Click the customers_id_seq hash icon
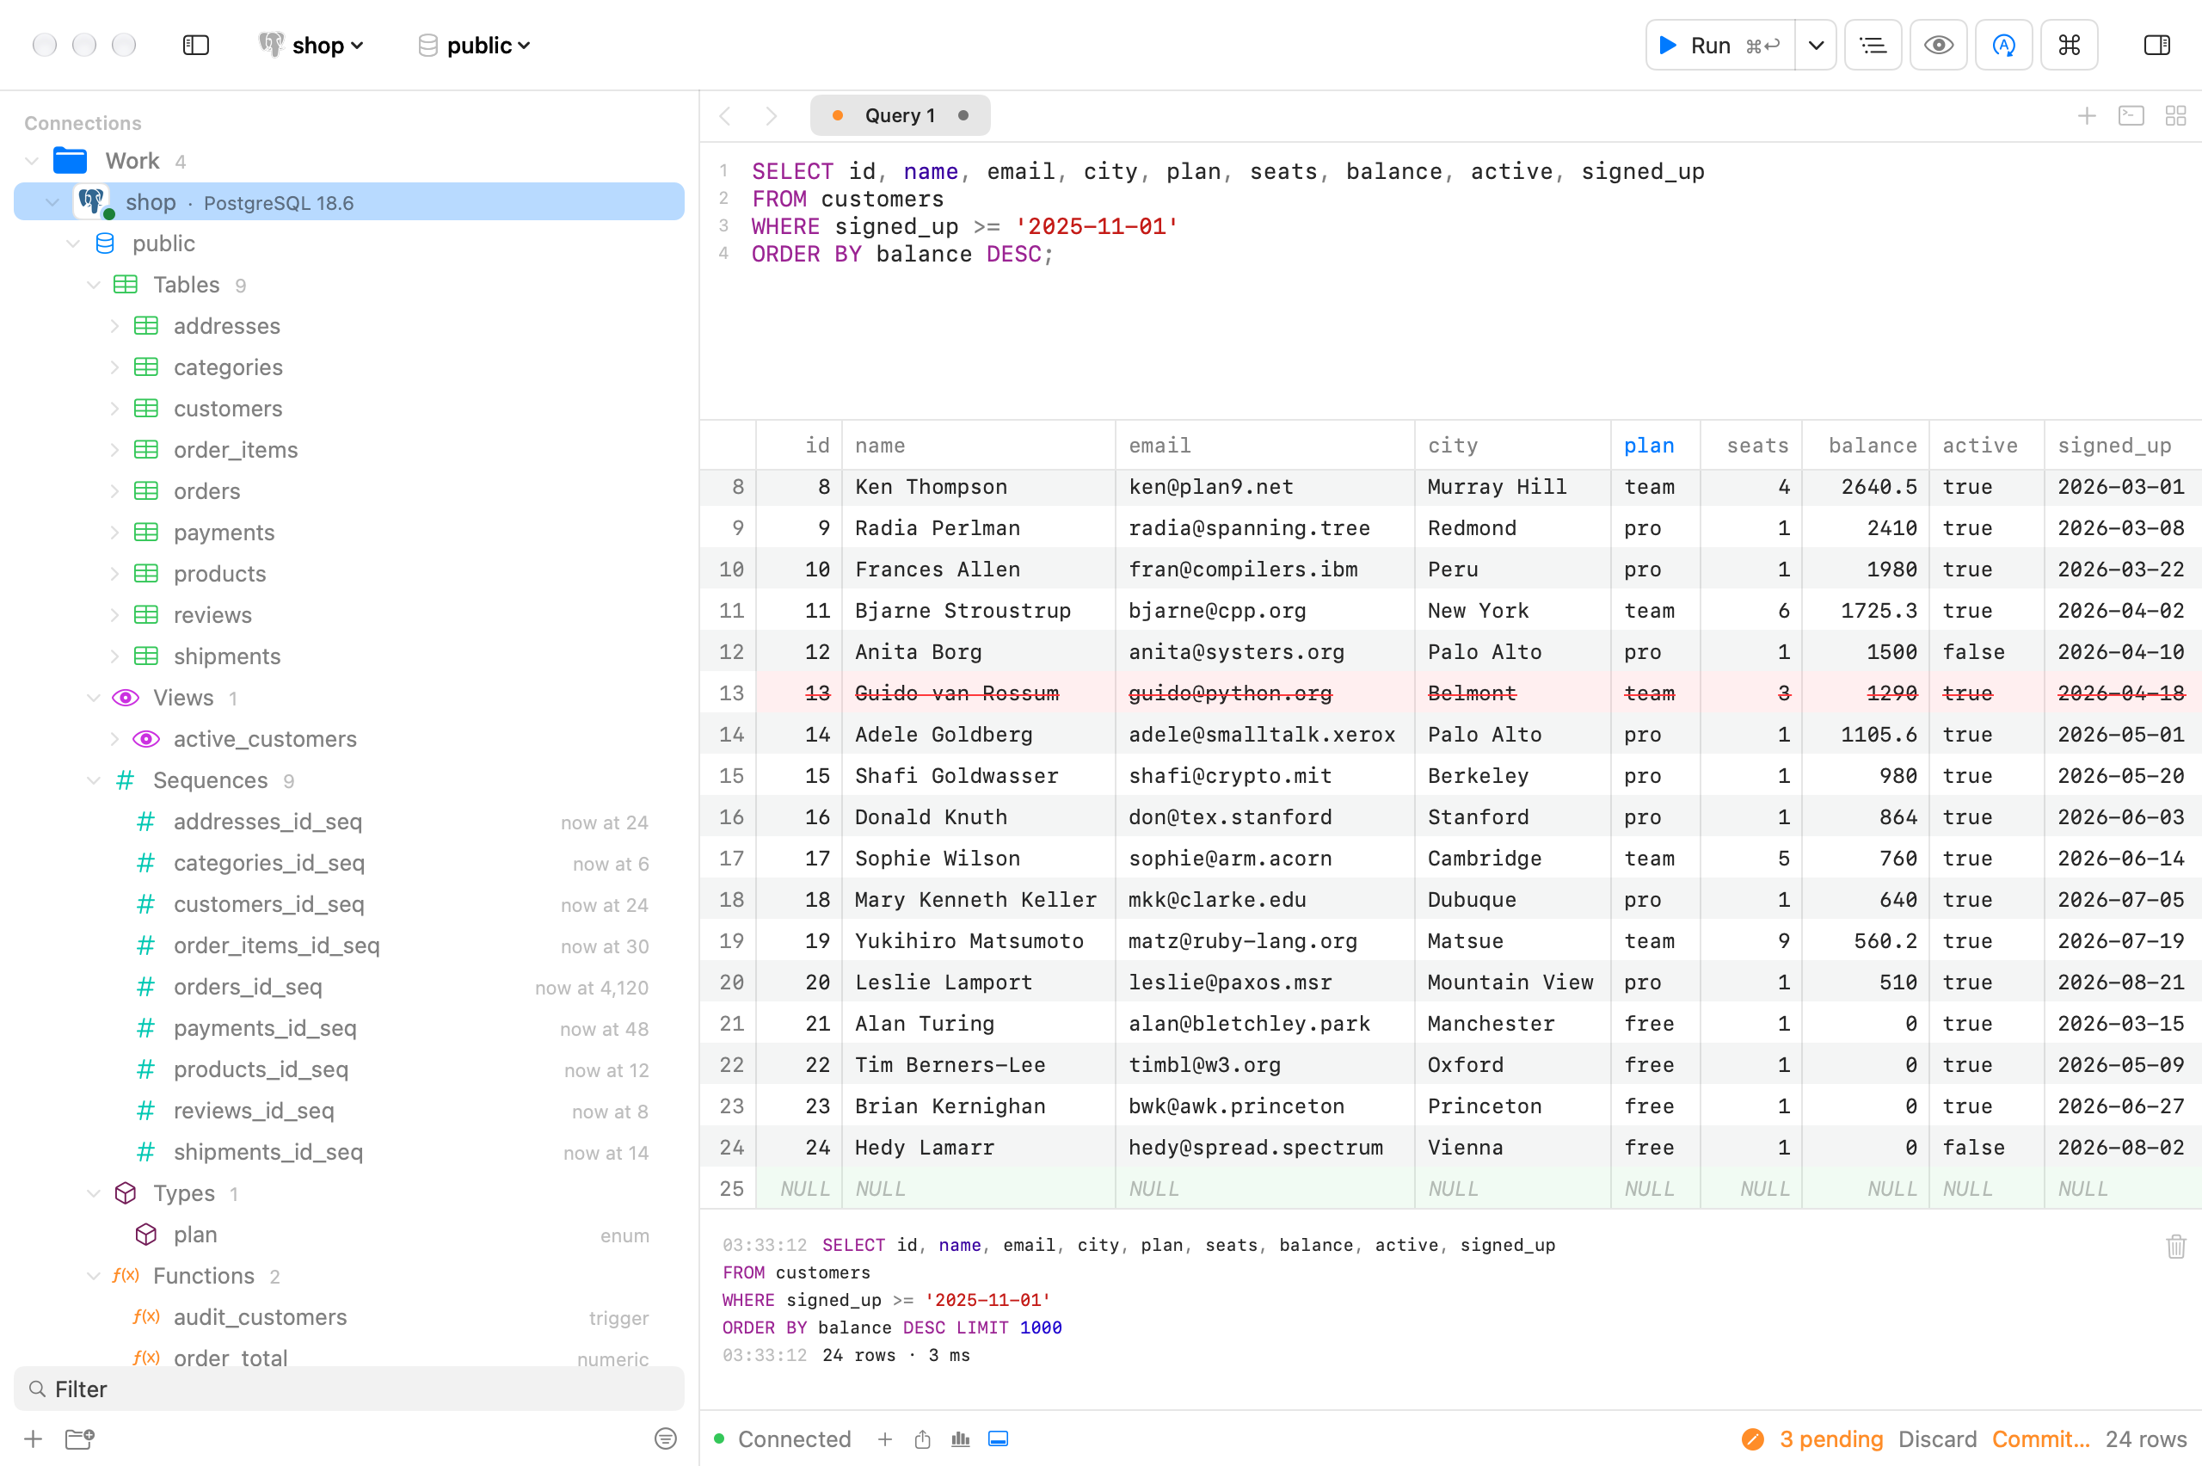The width and height of the screenshot is (2202, 1466). 146,904
